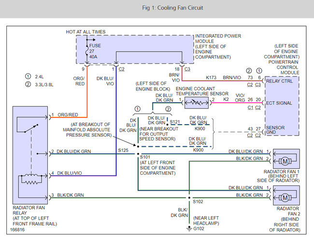Click the 'RADIATOR FAN 1' label
314x238 pixels.
click(x=281, y=172)
